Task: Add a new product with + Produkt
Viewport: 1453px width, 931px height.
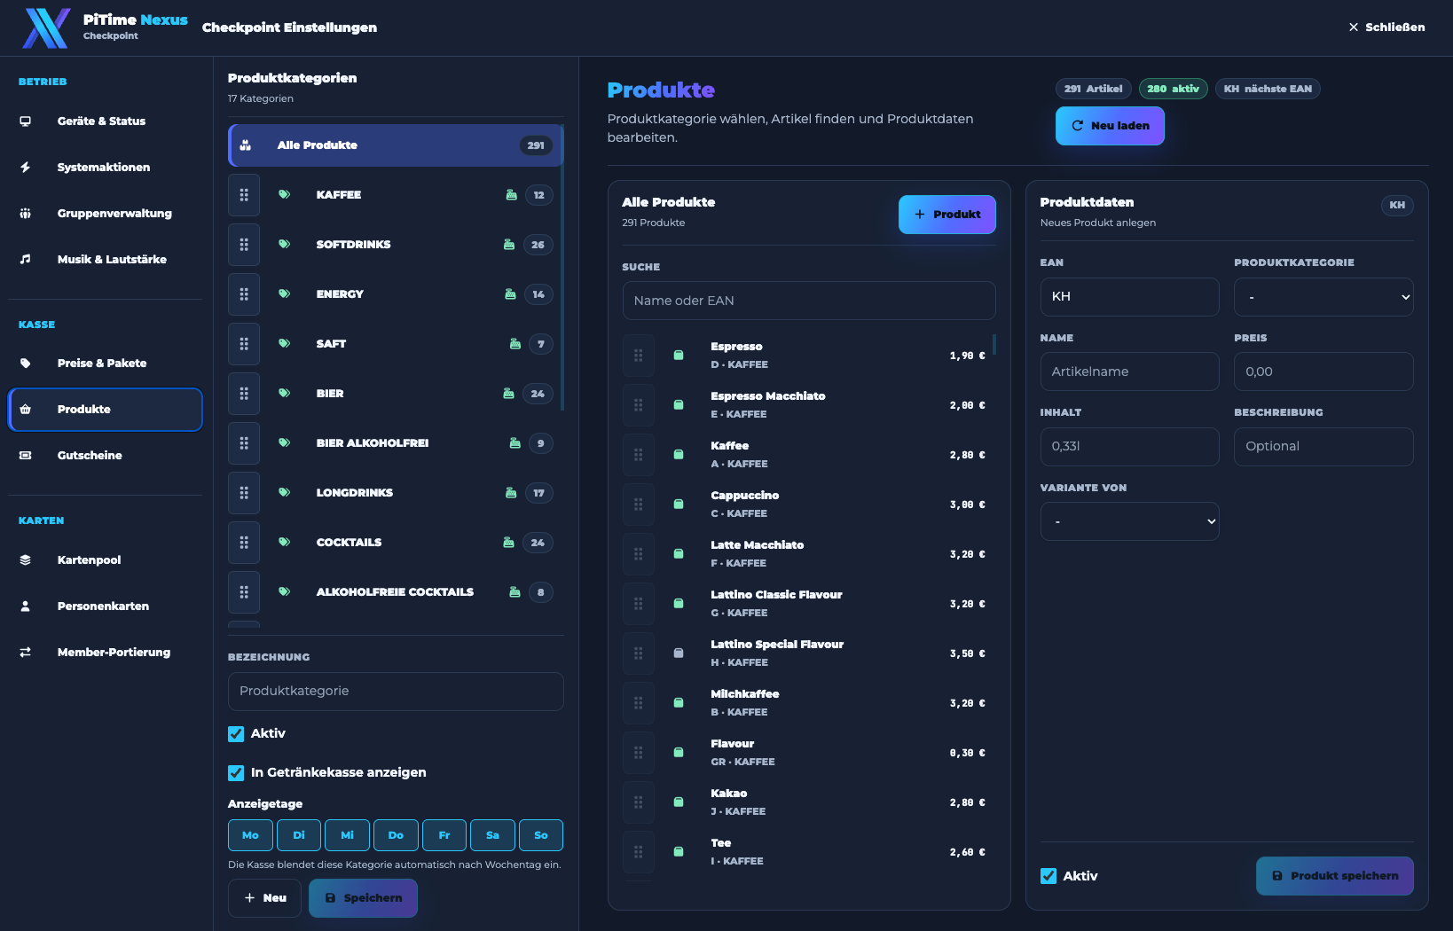Action: coord(947,215)
